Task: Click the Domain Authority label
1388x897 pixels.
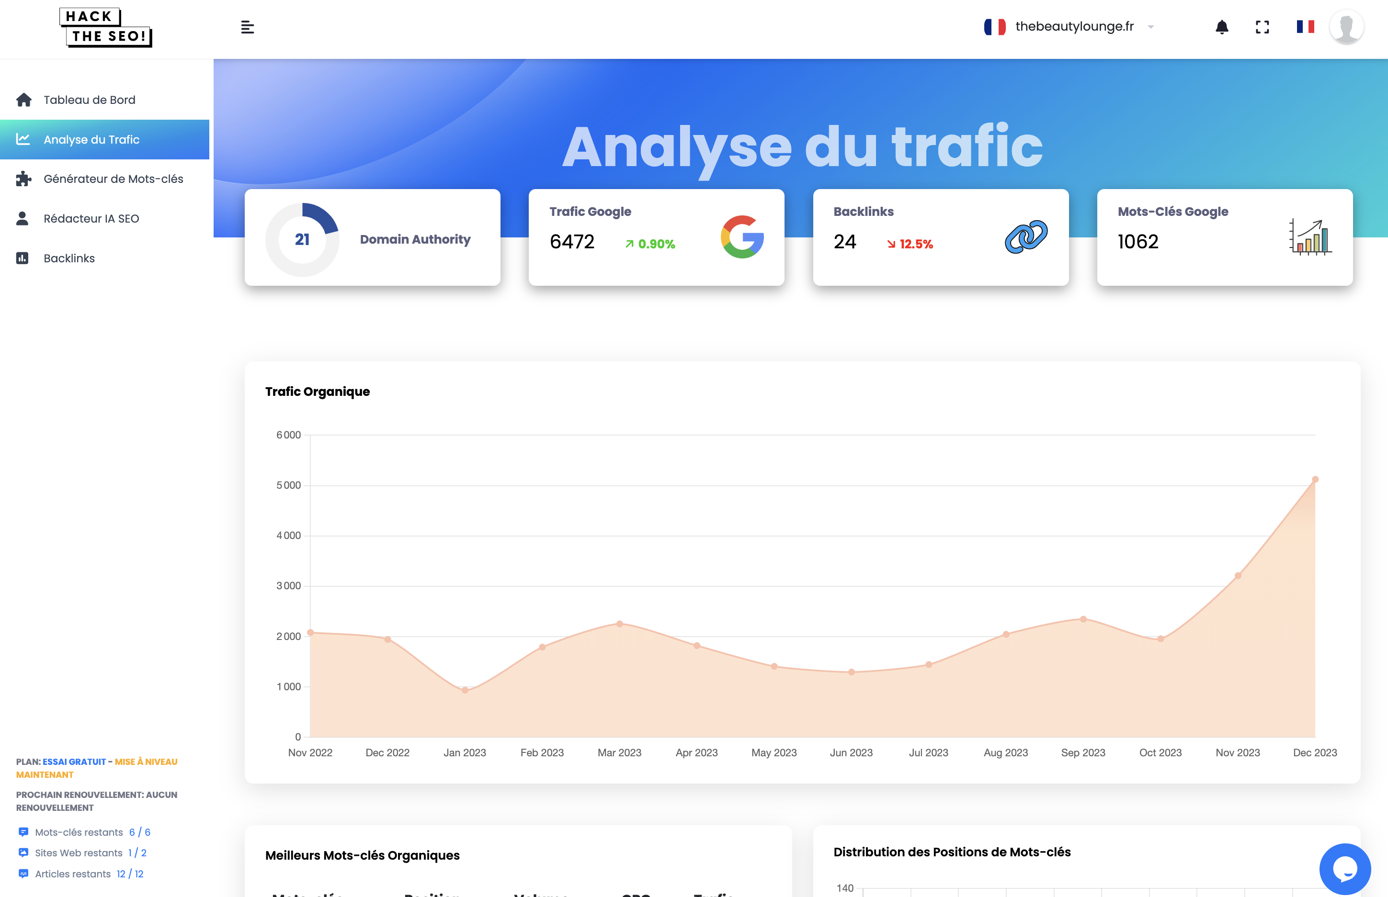Action: click(415, 239)
